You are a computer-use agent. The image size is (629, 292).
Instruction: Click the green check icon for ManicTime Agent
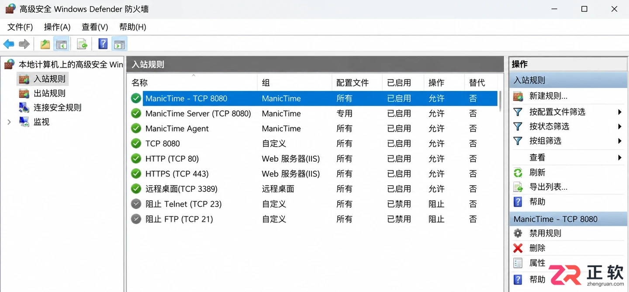pos(136,129)
